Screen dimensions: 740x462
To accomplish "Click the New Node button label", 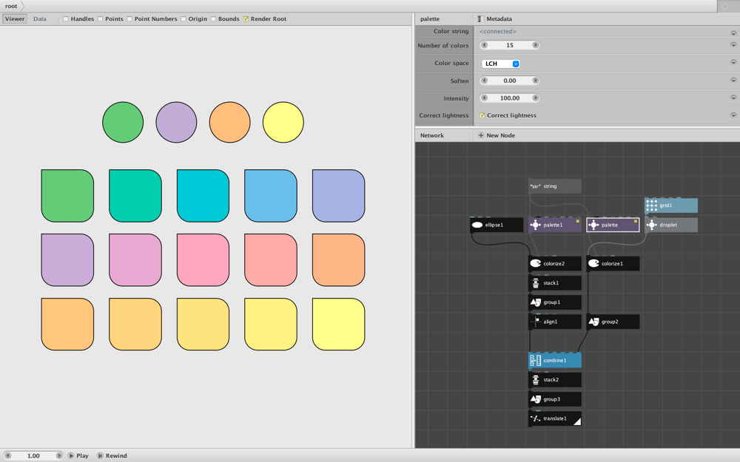I will click(500, 135).
